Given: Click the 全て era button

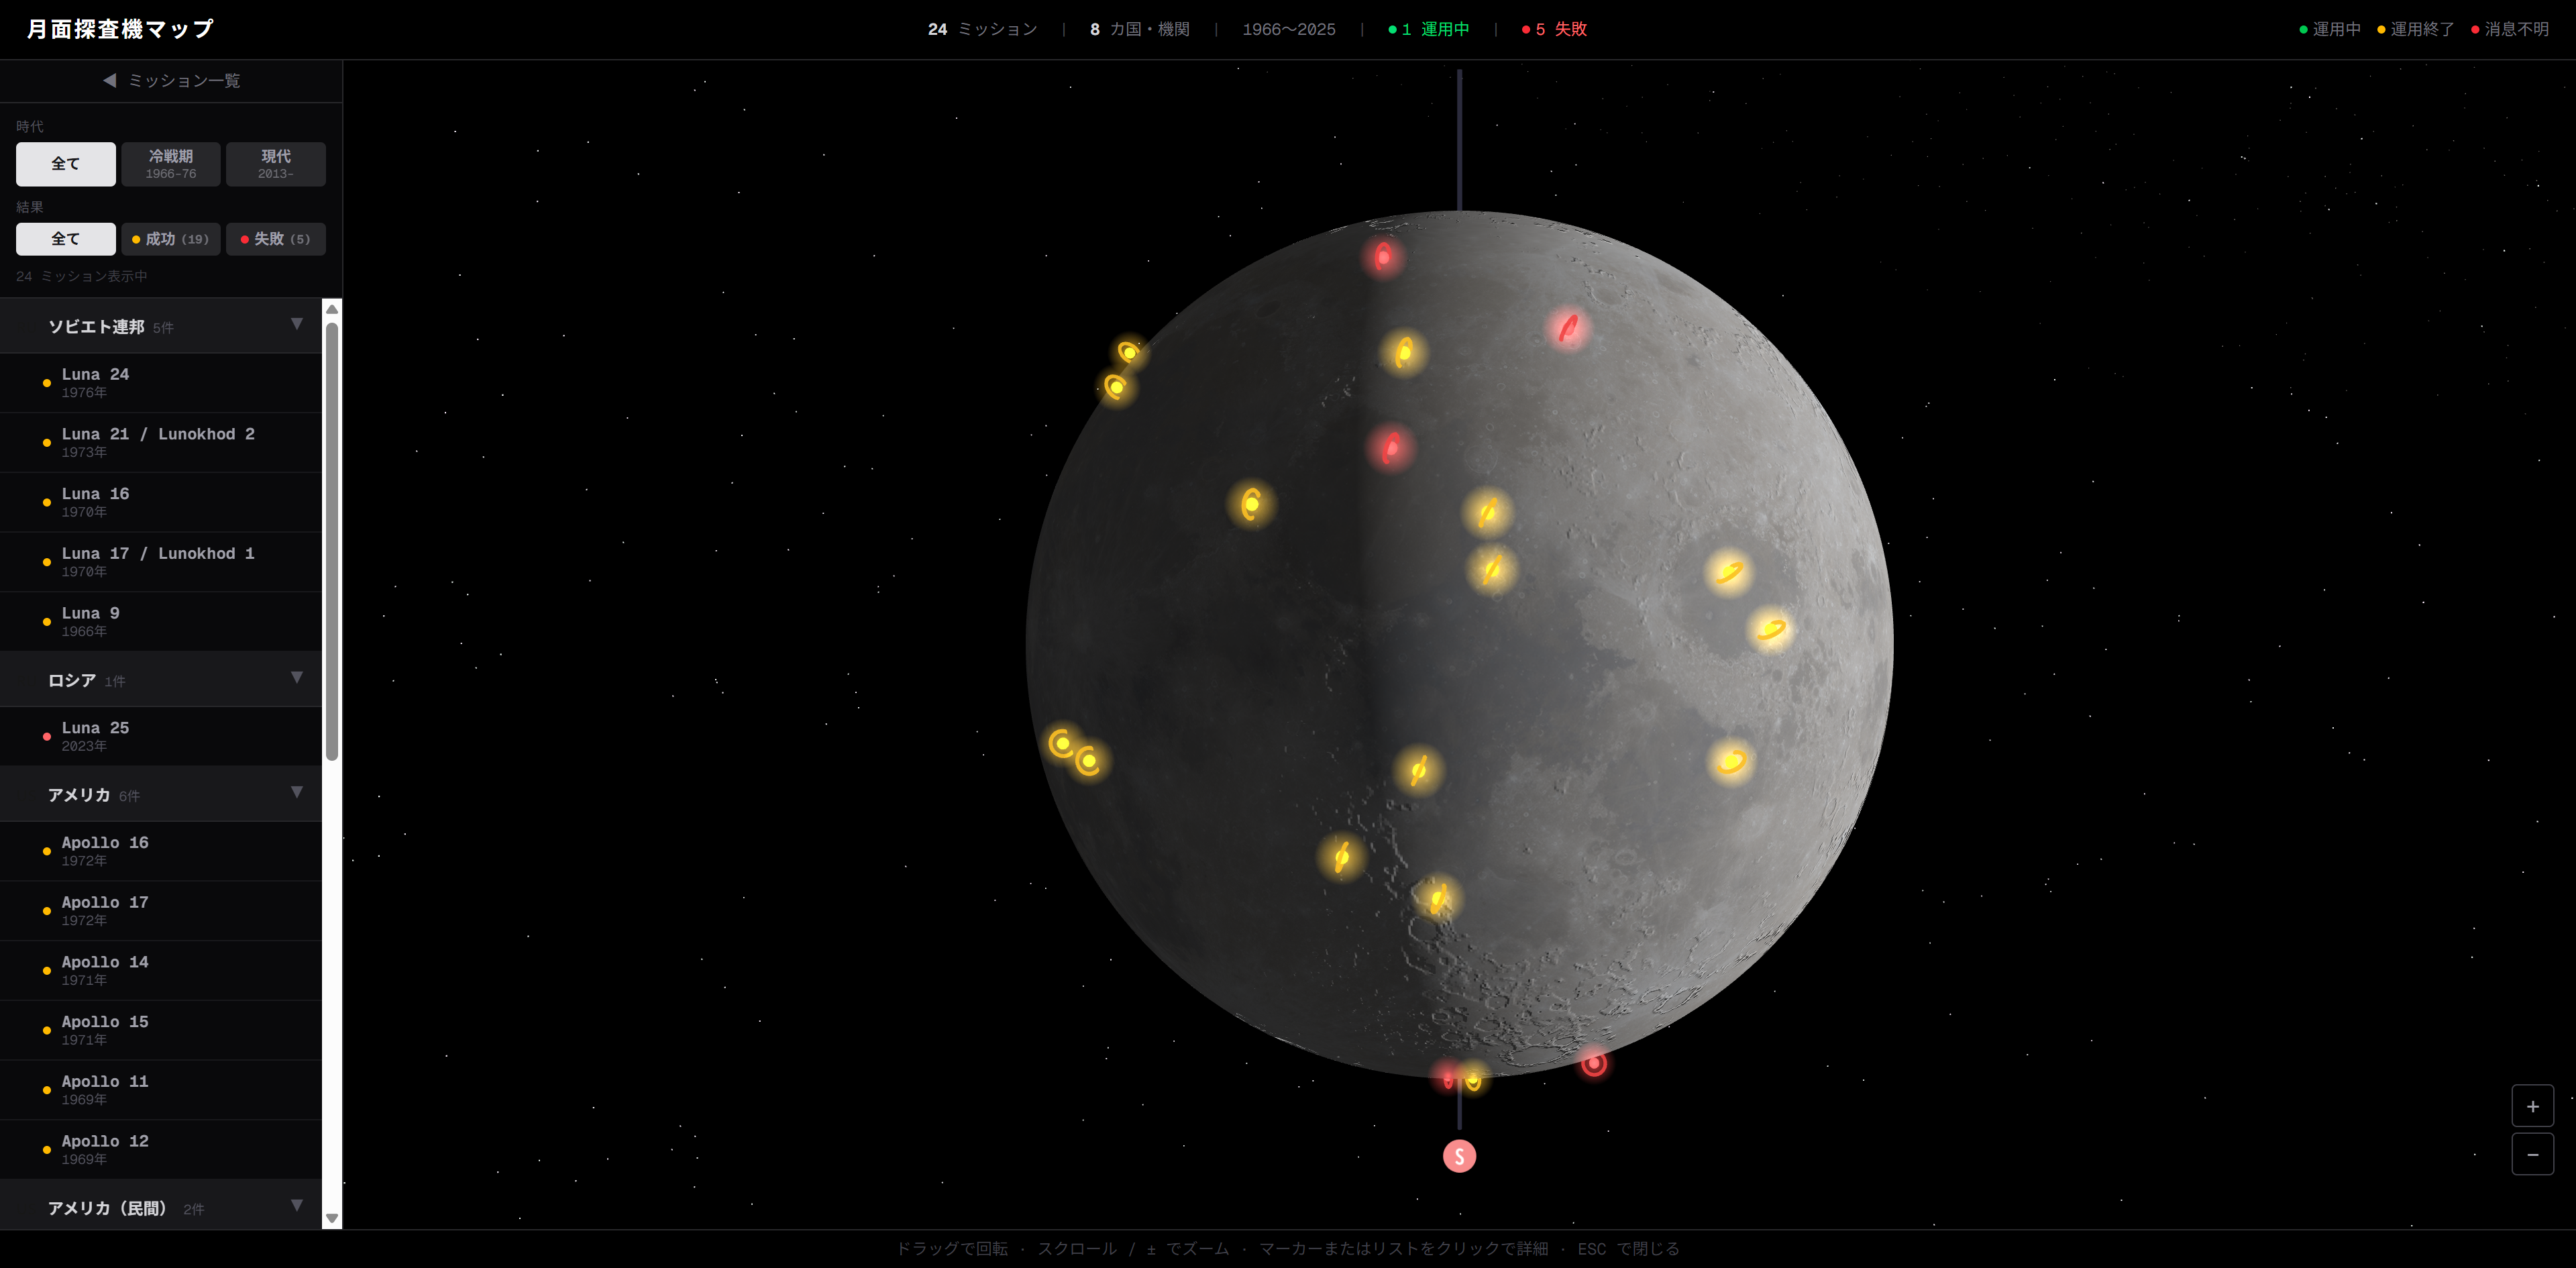Looking at the screenshot, I should [66, 164].
